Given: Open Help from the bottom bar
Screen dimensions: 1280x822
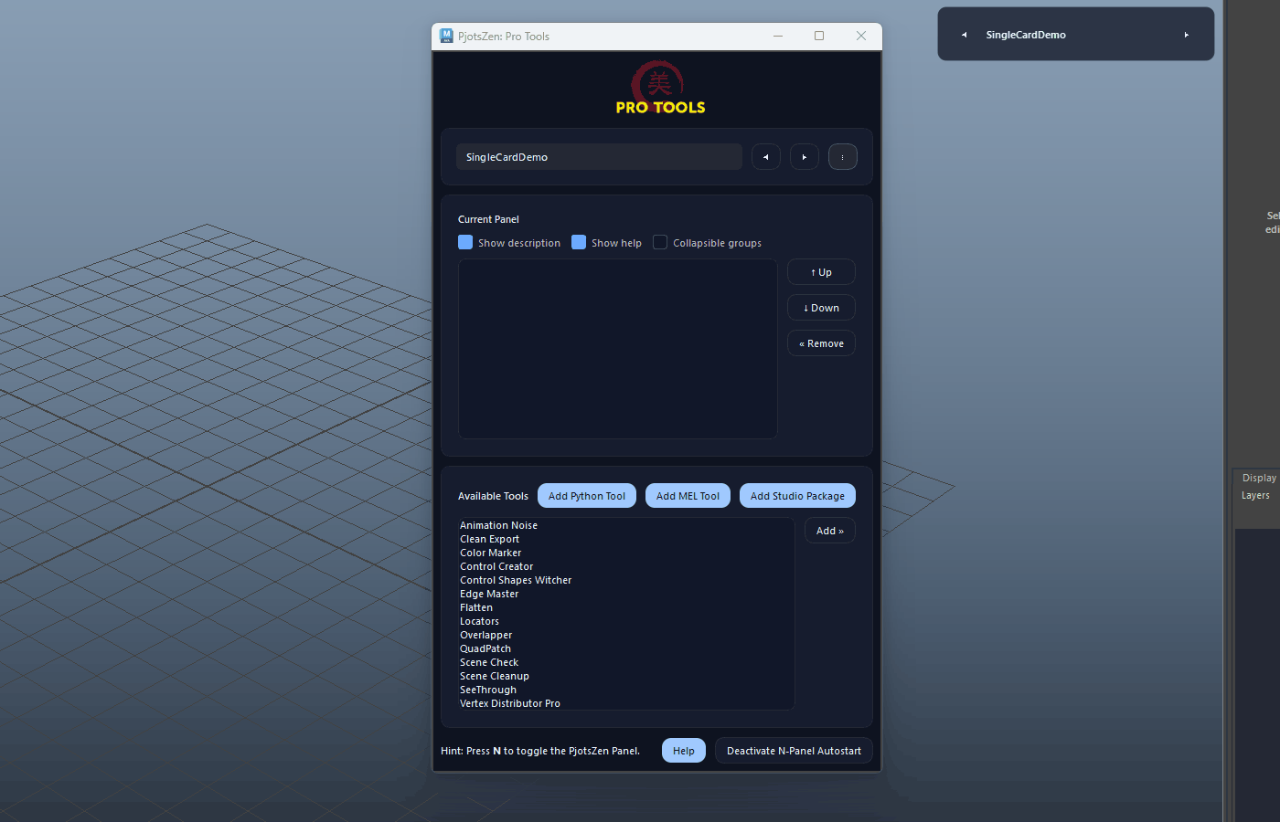Looking at the screenshot, I should (x=684, y=751).
